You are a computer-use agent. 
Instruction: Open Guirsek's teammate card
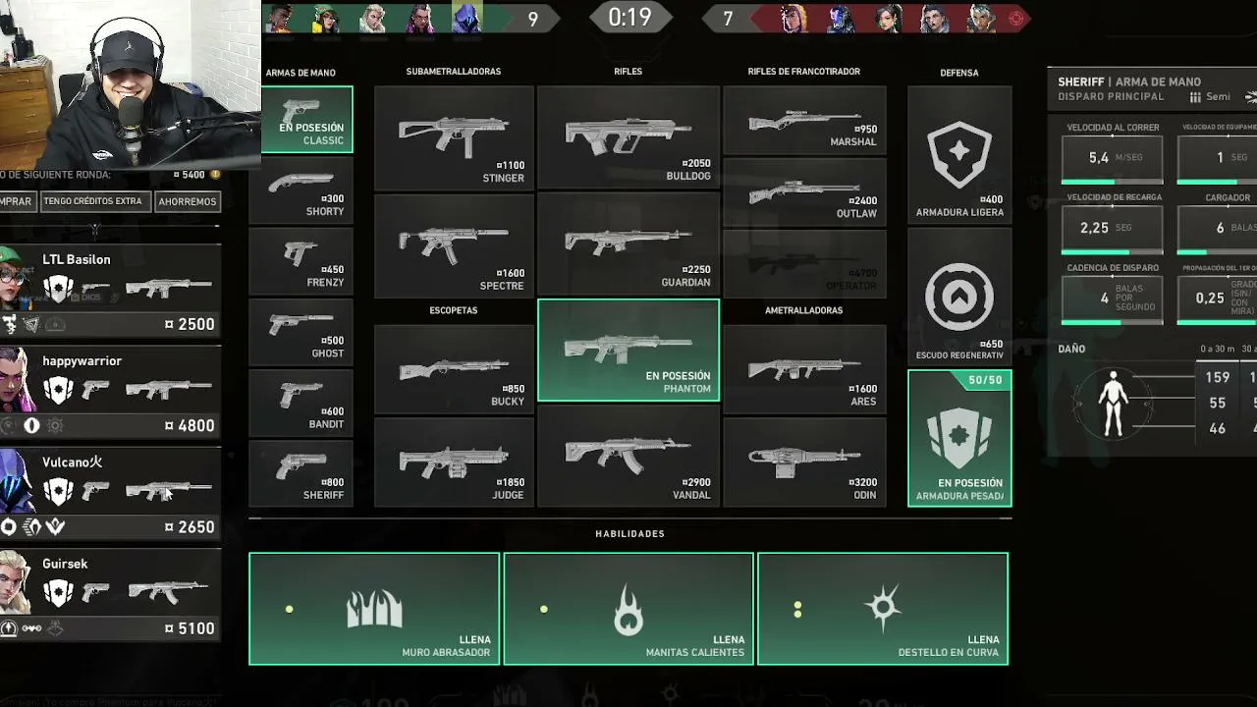point(108,595)
